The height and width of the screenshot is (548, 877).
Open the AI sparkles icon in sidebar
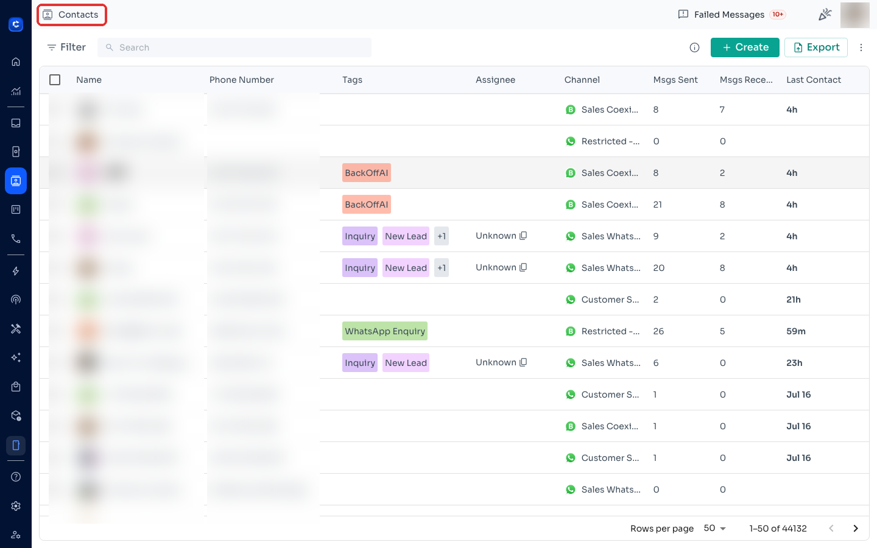(x=16, y=357)
